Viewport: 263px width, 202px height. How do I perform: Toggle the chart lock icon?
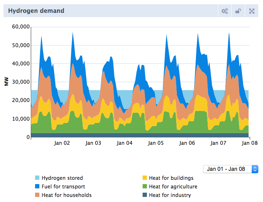tap(238, 11)
